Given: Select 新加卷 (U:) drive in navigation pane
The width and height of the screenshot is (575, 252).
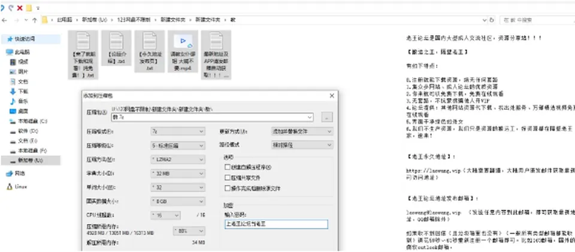Looking at the screenshot, I should tap(31, 160).
